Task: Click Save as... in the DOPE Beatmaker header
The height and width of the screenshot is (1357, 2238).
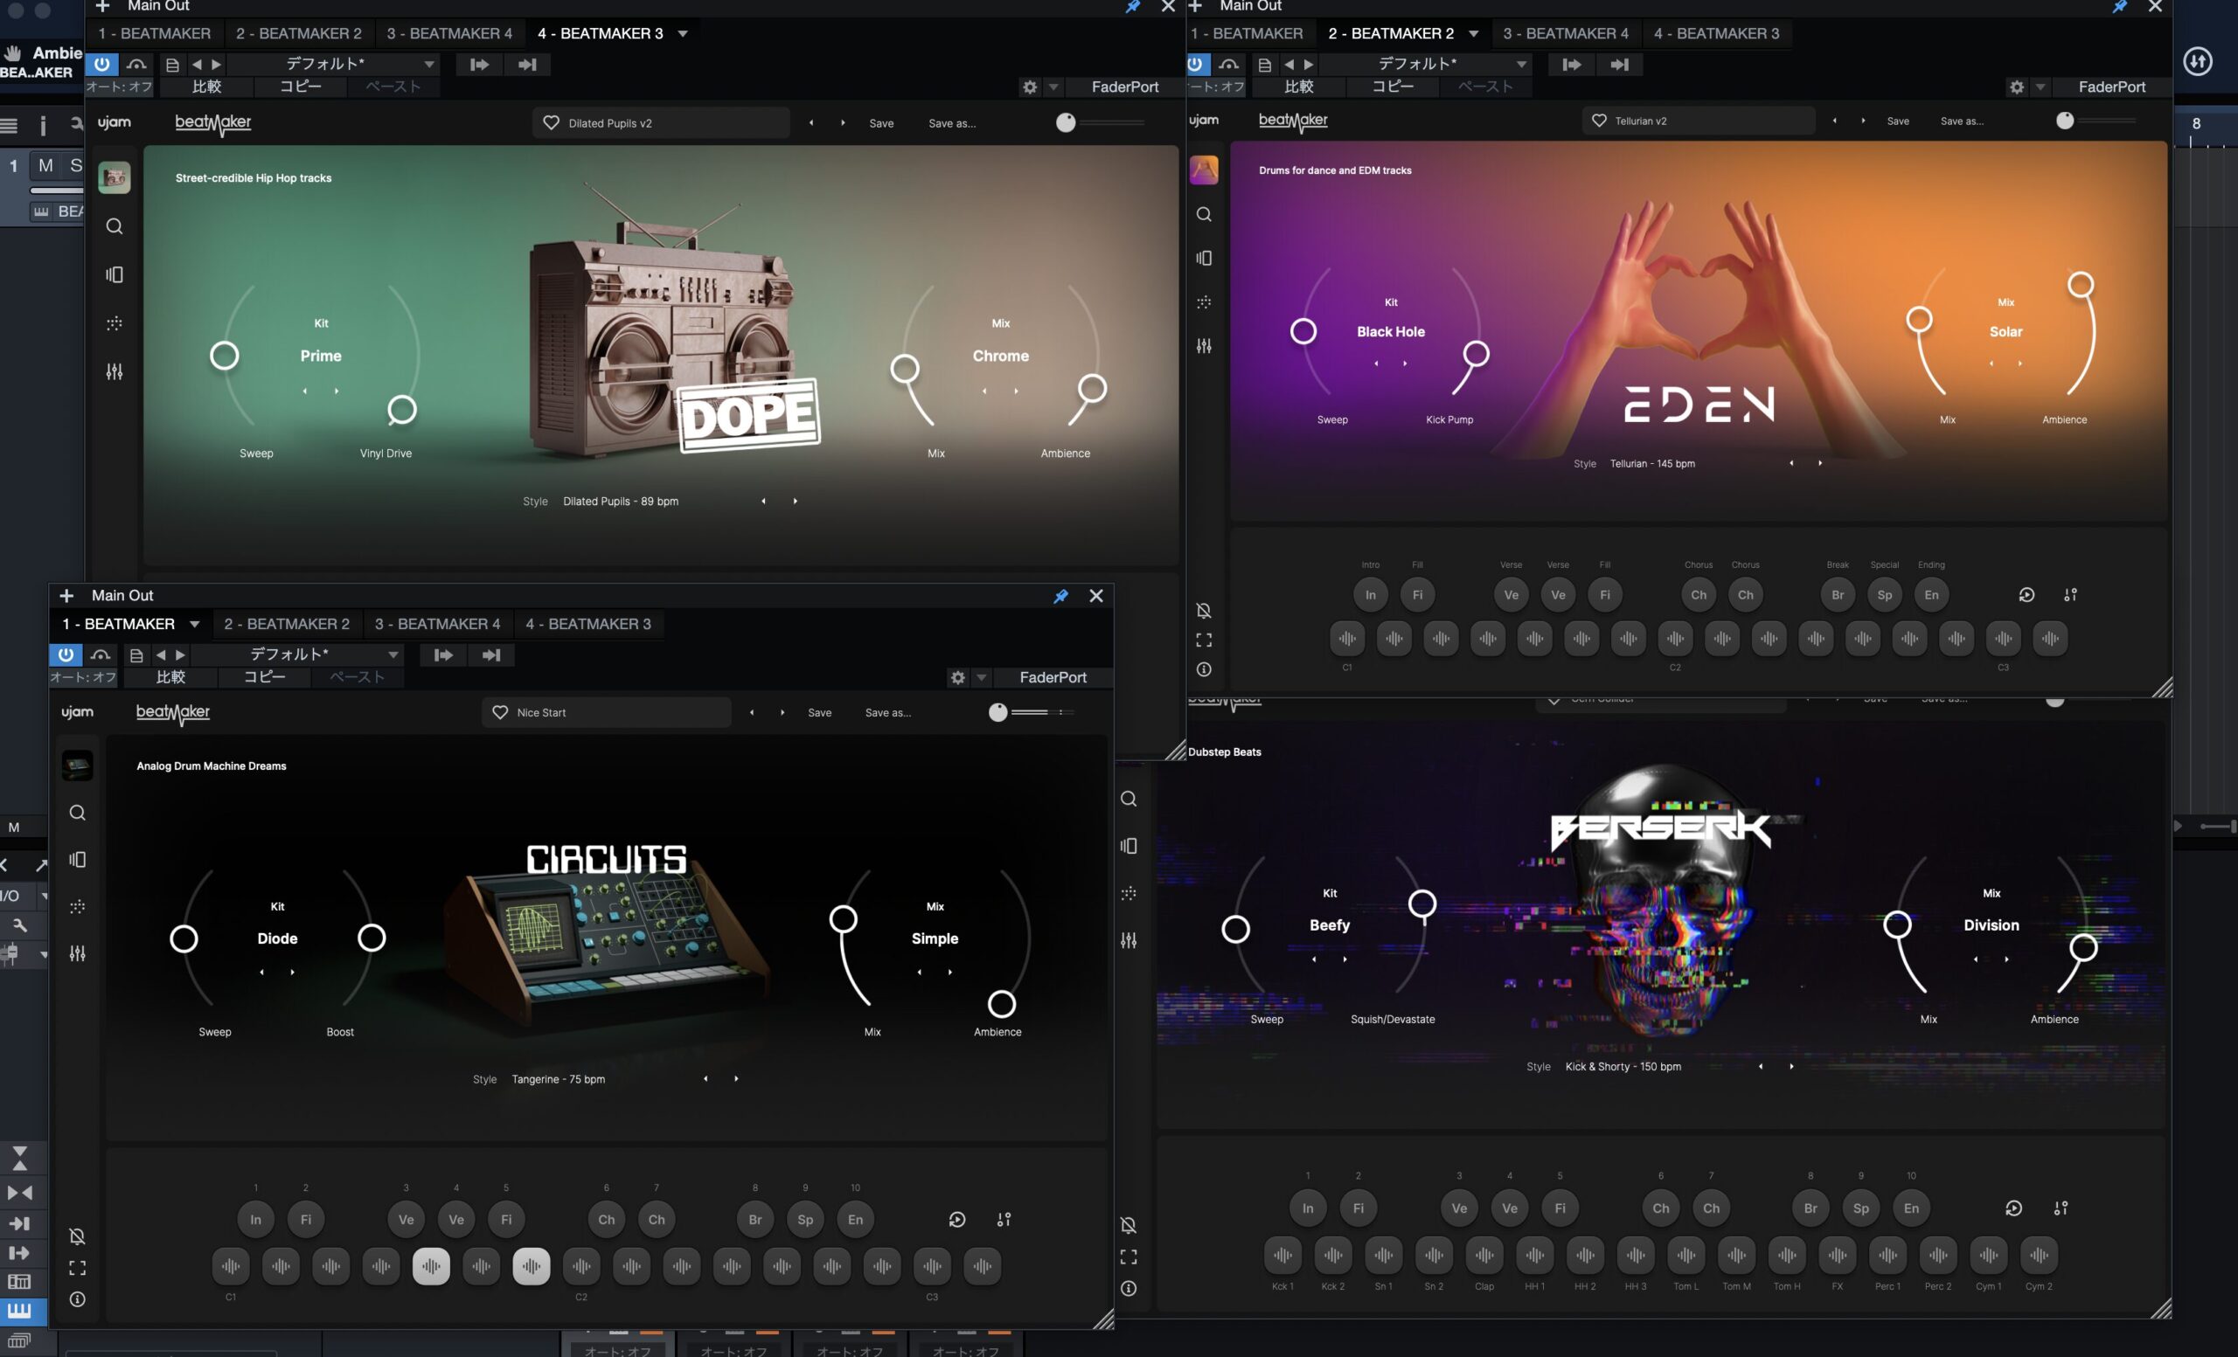Action: pos(952,123)
